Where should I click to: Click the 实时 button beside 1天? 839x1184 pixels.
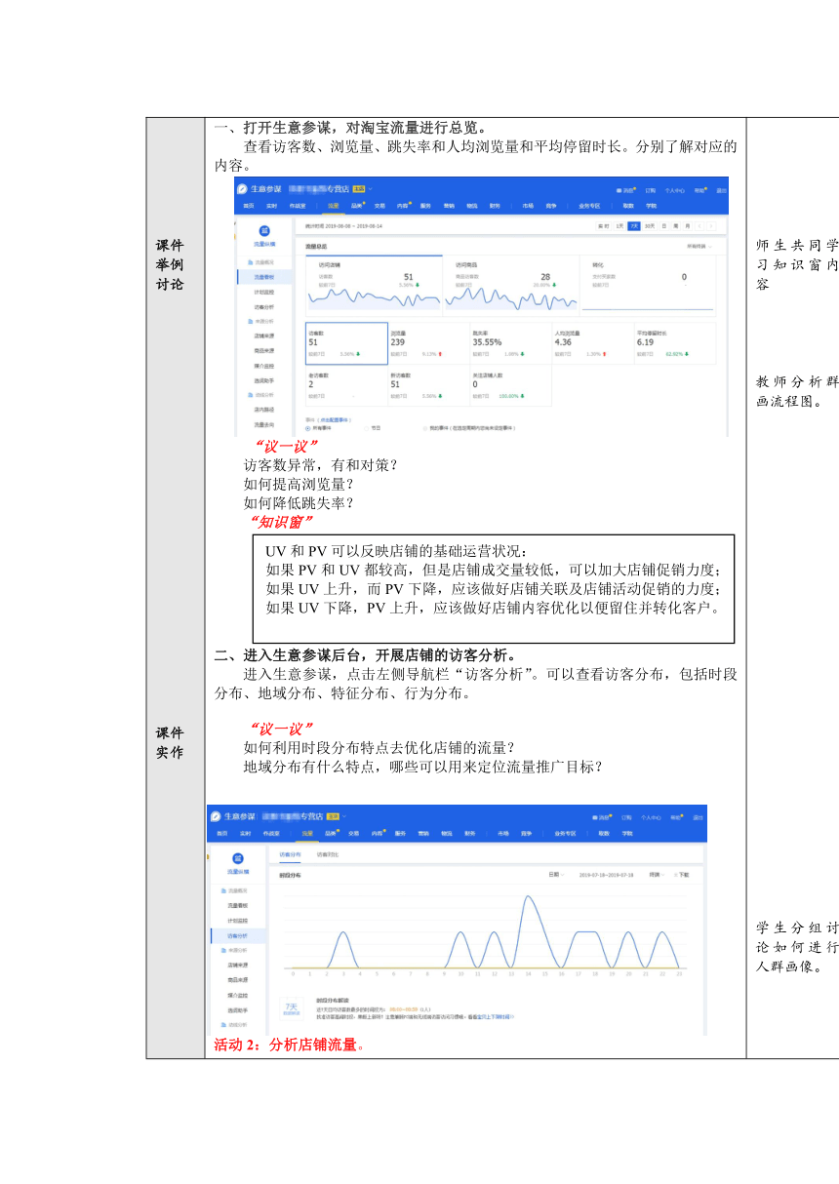tap(603, 226)
